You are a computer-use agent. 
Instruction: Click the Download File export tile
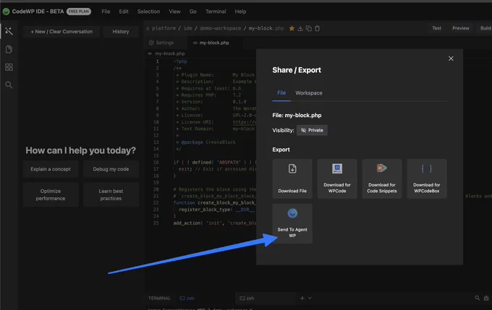(292, 178)
